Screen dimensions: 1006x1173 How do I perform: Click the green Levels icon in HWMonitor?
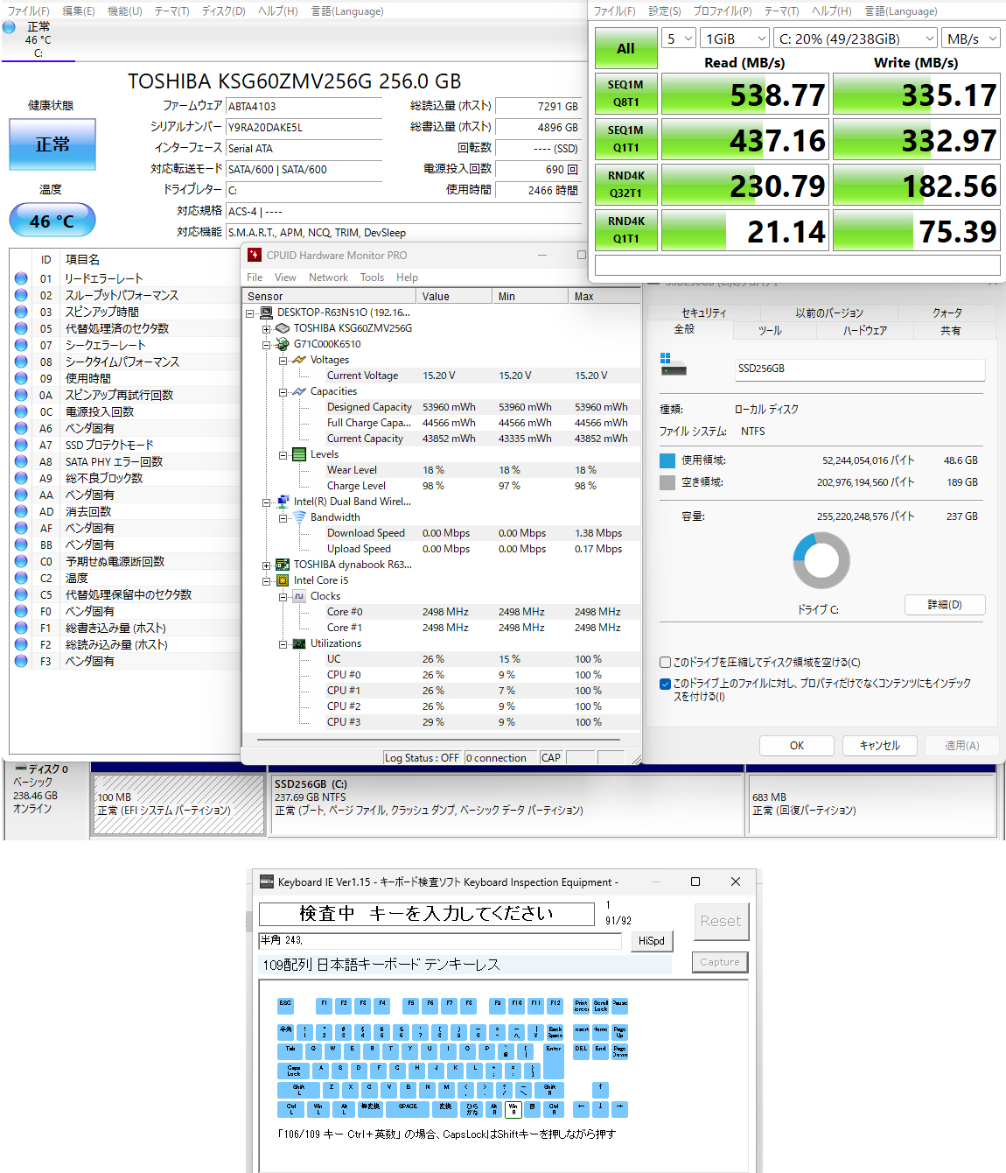pyautogui.click(x=299, y=454)
